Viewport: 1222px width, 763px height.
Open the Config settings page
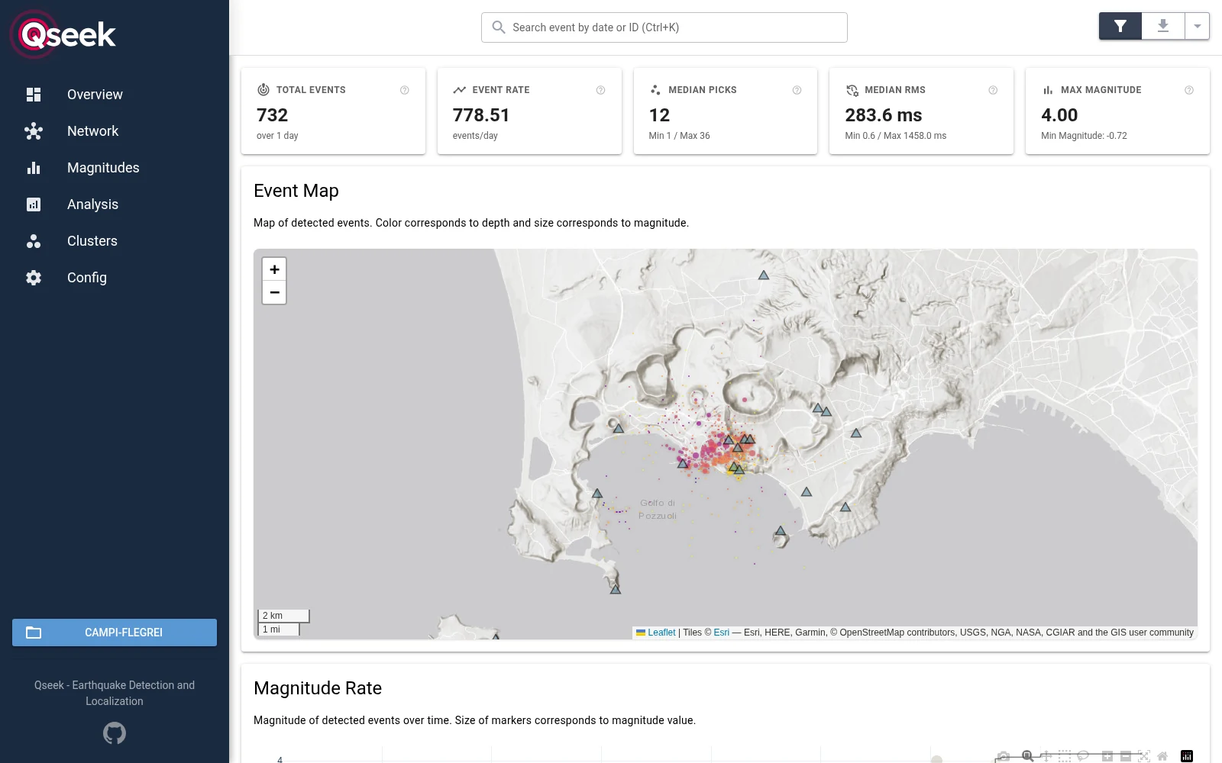pyautogui.click(x=115, y=278)
